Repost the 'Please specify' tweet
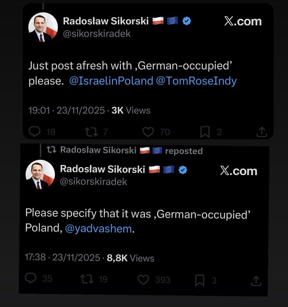Image resolution: width=288 pixels, height=307 pixels. [86, 279]
